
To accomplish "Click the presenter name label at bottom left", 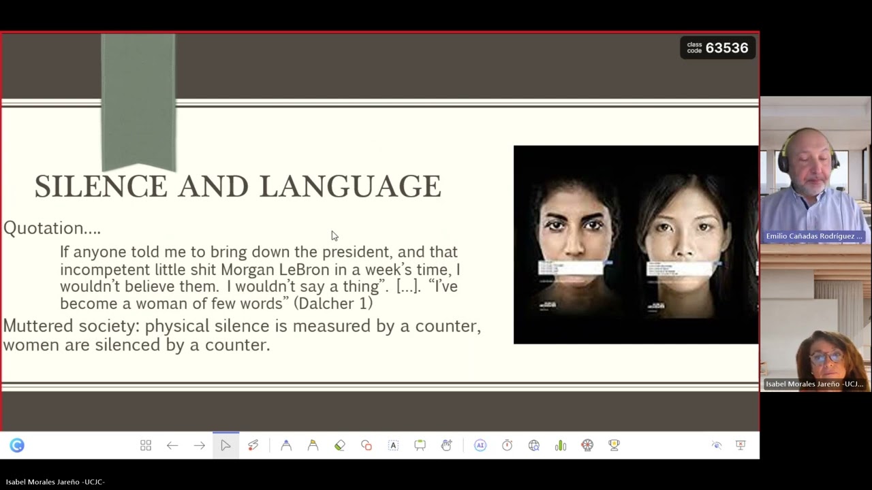I will click(x=55, y=482).
